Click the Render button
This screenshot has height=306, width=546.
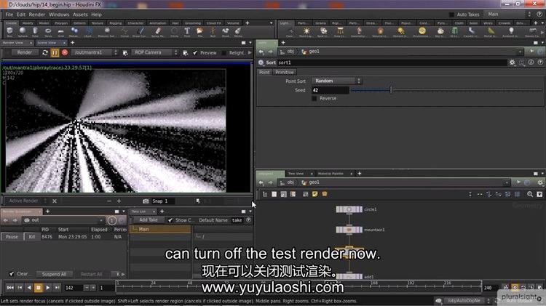click(24, 52)
